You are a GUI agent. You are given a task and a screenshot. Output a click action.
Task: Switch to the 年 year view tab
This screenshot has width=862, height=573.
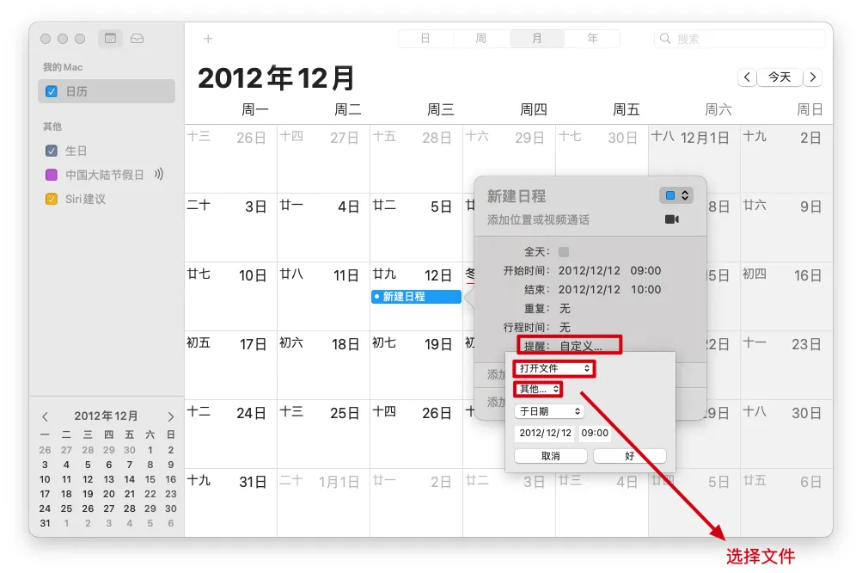(x=592, y=39)
